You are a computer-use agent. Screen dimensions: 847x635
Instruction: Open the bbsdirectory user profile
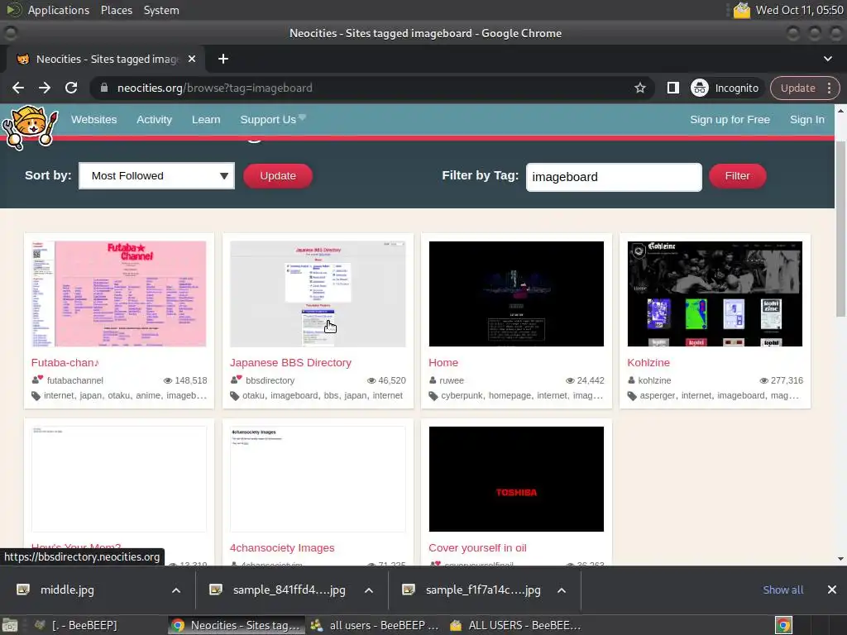pos(270,380)
